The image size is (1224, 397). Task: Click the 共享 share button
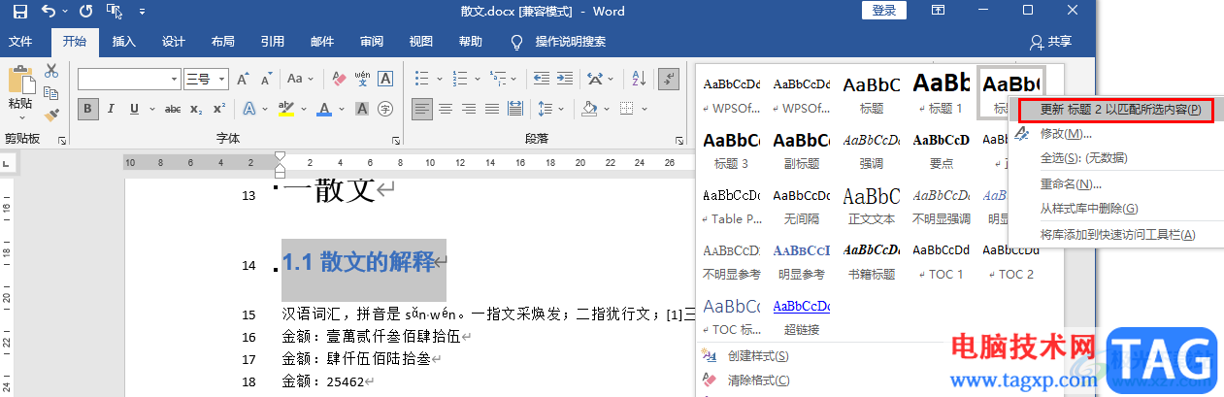(x=1051, y=42)
